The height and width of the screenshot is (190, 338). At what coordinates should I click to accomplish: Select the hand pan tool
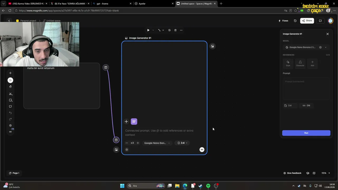click(x=10, y=87)
